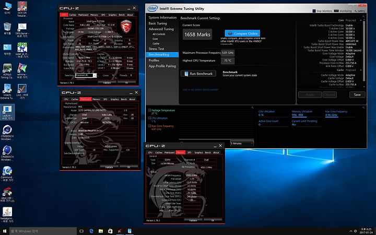The height and width of the screenshot is (235, 376).
Task: Open Task View on the taskbar
Action: (81, 231)
